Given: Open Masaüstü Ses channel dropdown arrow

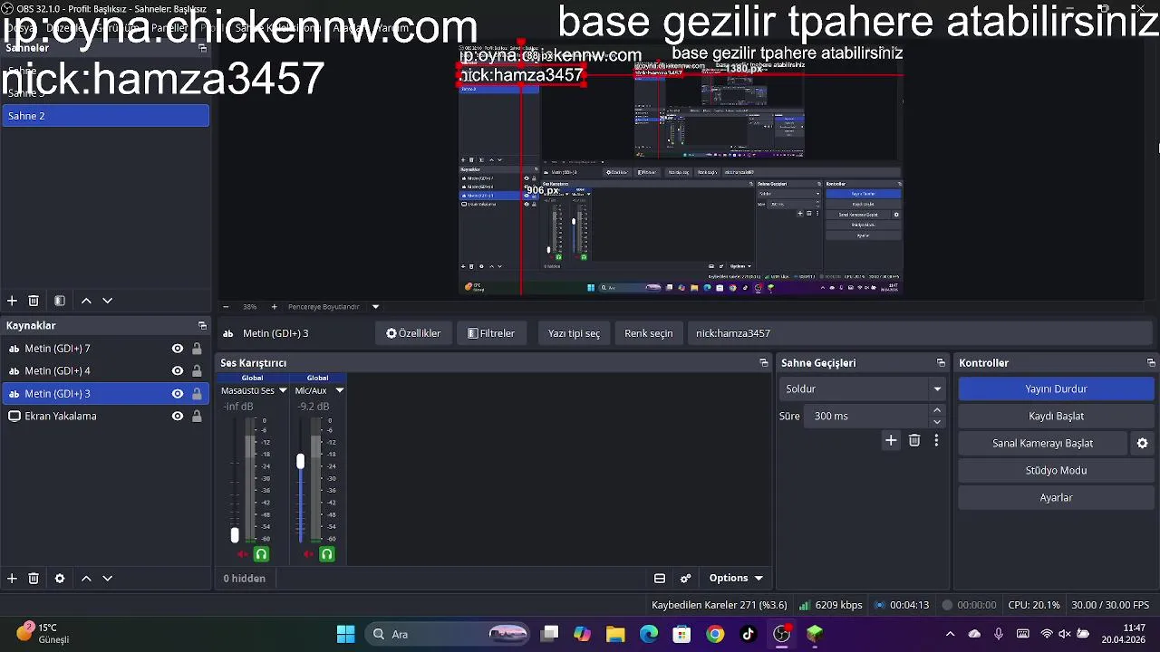Looking at the screenshot, I should tap(283, 390).
